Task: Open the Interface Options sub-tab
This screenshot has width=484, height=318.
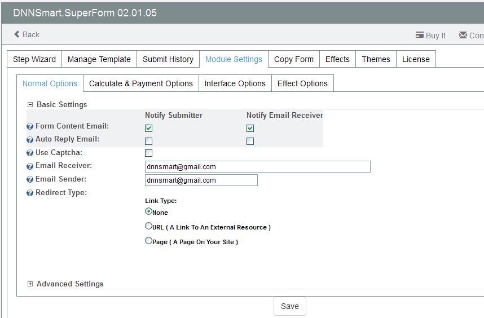Action: click(x=235, y=83)
